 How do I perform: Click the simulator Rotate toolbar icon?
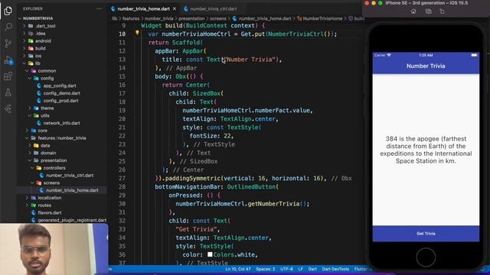point(442,11)
